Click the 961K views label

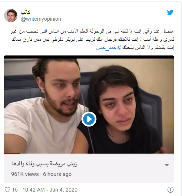point(25,174)
